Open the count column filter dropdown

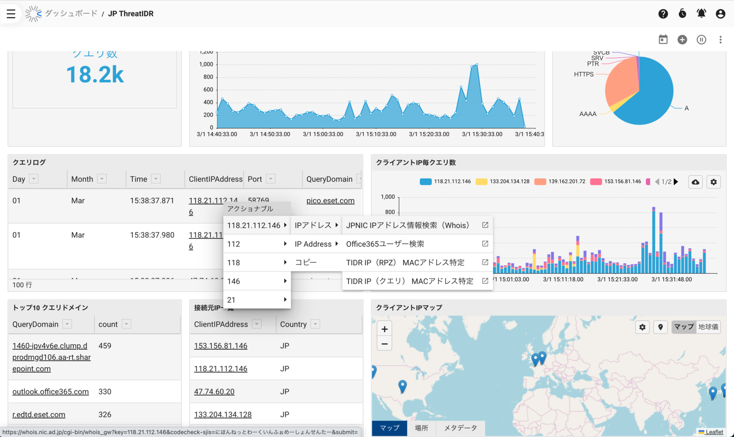point(126,324)
